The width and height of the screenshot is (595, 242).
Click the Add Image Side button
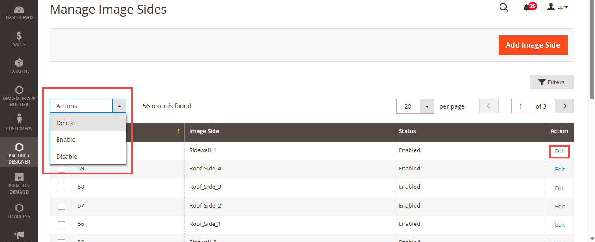533,45
